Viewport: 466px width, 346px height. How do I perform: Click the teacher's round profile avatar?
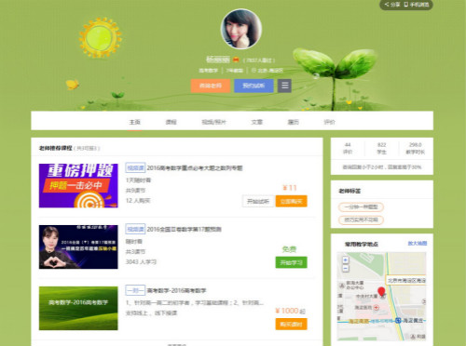point(241,29)
